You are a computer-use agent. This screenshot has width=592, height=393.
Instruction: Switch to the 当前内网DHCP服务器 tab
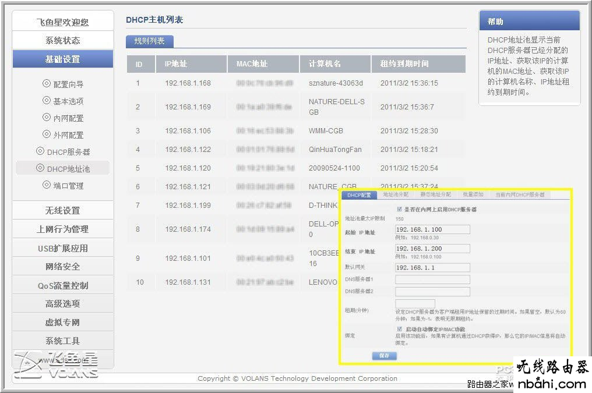tap(520, 194)
